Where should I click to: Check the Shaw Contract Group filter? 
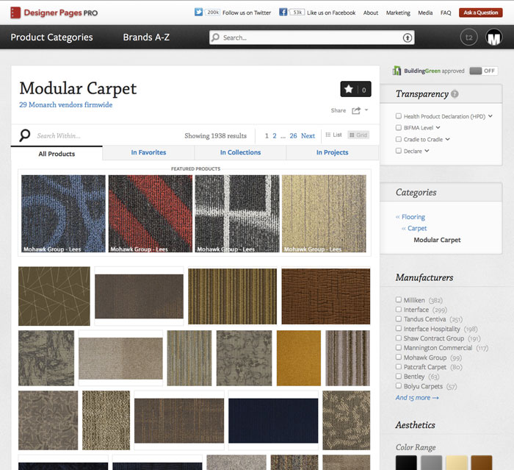point(399,338)
